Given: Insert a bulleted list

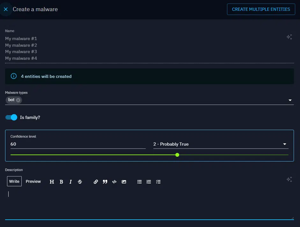Looking at the screenshot, I should coord(139,182).
